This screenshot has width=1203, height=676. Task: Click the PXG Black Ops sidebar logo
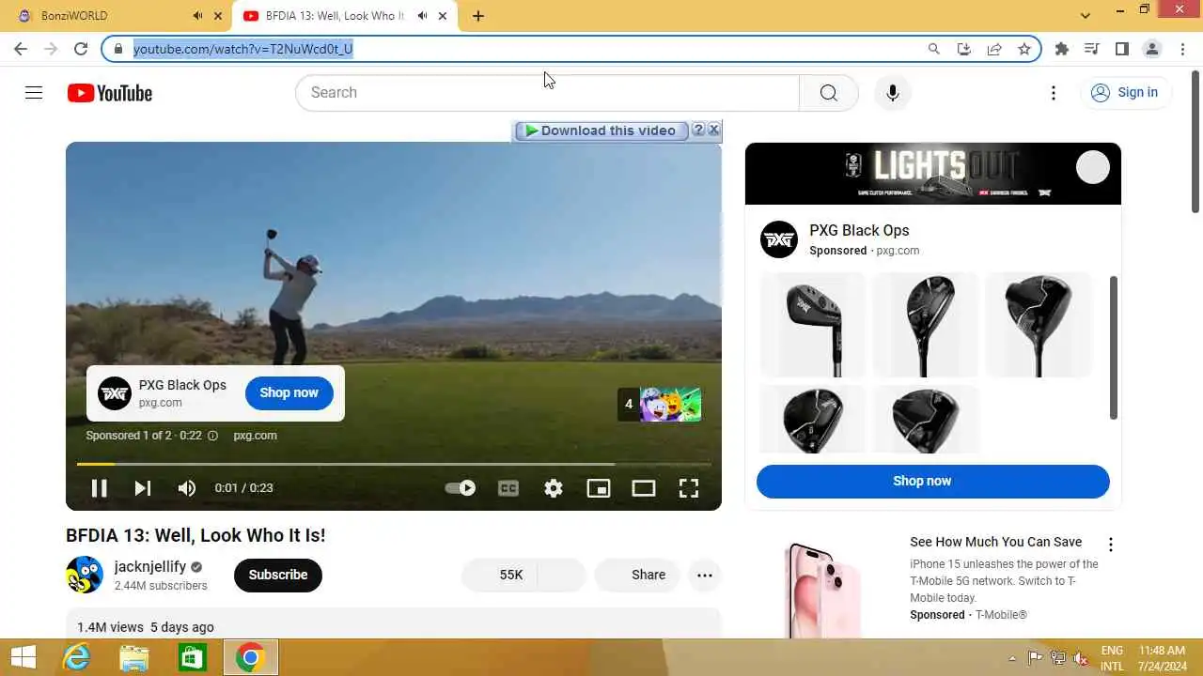pos(779,240)
